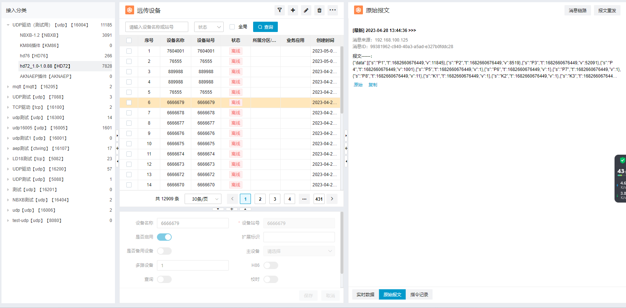
Task: Click the 查询 search button
Action: point(265,27)
